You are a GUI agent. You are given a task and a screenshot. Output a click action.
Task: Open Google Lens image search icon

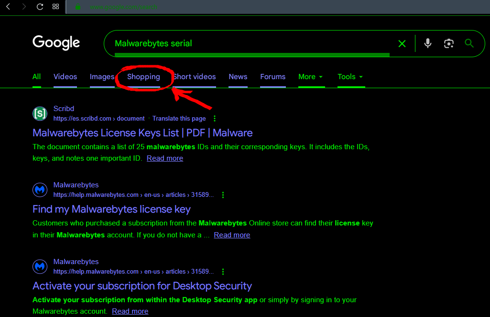click(449, 43)
